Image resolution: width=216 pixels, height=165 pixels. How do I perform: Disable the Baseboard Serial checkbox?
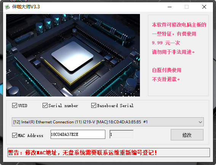click(94, 106)
